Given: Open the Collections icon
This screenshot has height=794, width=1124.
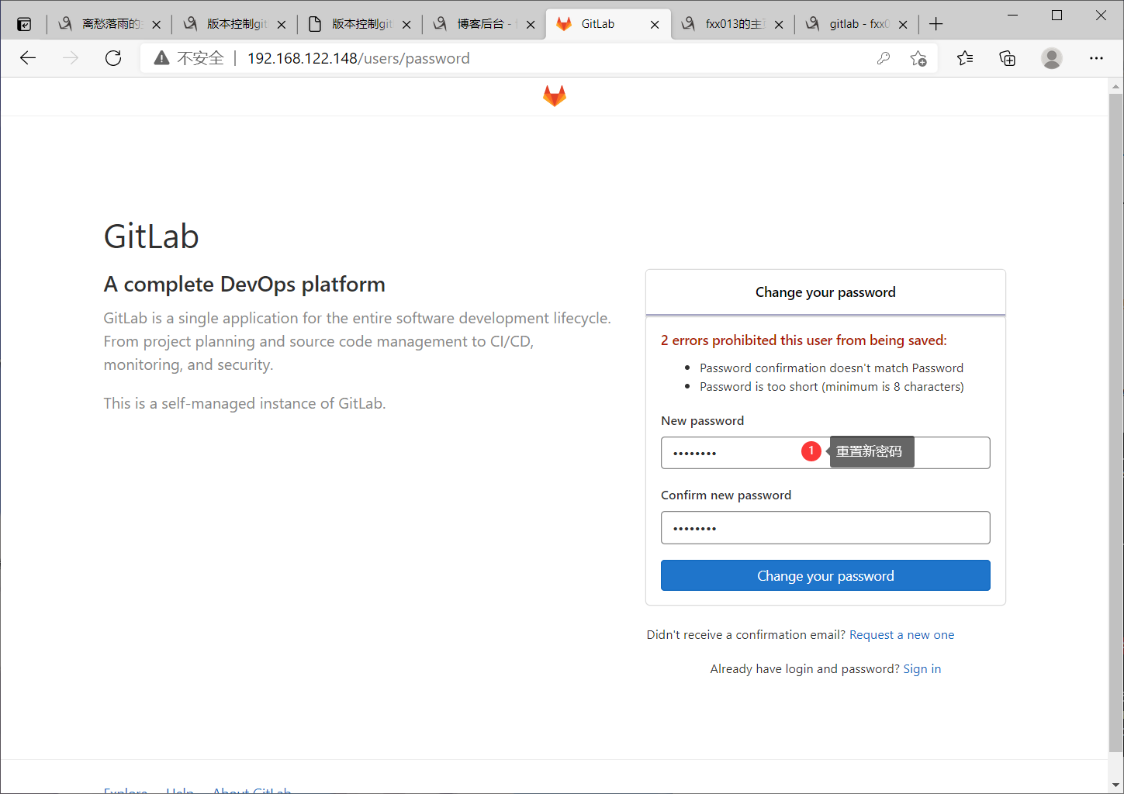Looking at the screenshot, I should point(1007,58).
